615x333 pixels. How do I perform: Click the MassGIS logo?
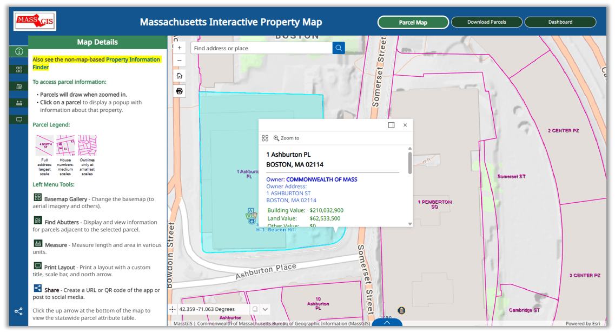[35, 21]
